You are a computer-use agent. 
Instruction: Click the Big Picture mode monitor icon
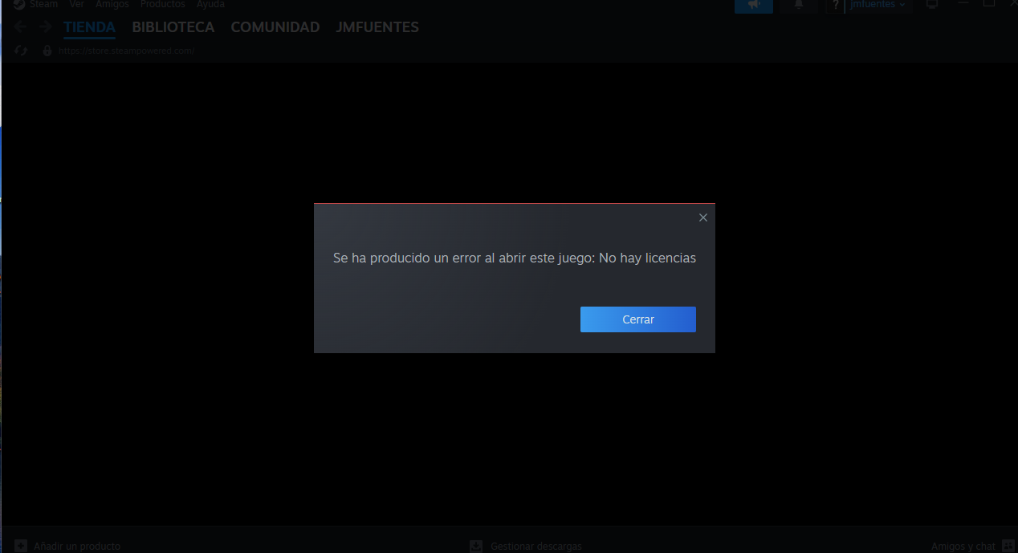932,5
